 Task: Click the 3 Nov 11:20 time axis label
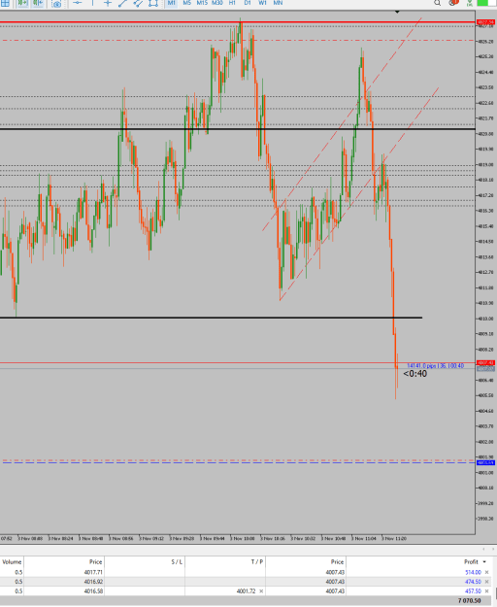(394, 538)
